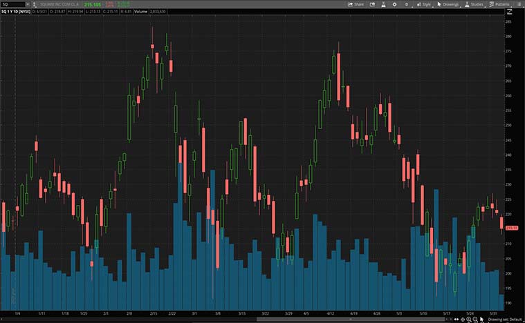
Task: Click the zoom in magnifier icon
Action: (469, 320)
